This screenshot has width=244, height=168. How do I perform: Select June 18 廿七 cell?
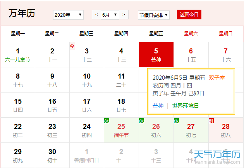pos(121,105)
